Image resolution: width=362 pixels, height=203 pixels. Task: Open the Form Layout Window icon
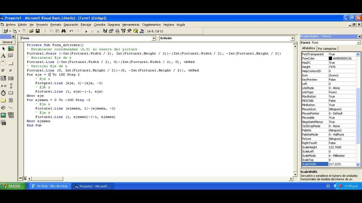pyautogui.click(x=117, y=31)
